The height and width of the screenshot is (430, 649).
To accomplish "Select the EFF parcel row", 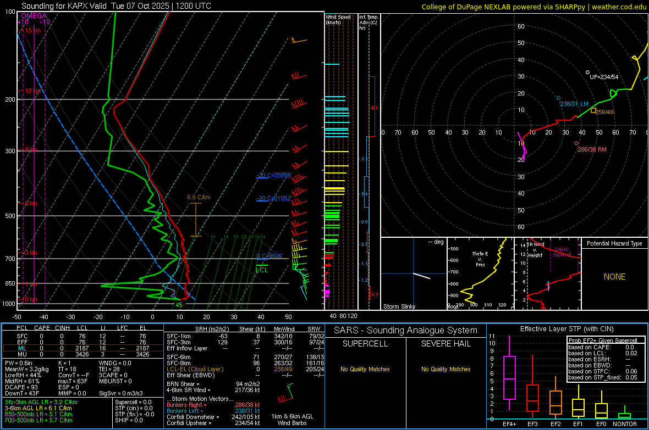I will tap(83, 342).
